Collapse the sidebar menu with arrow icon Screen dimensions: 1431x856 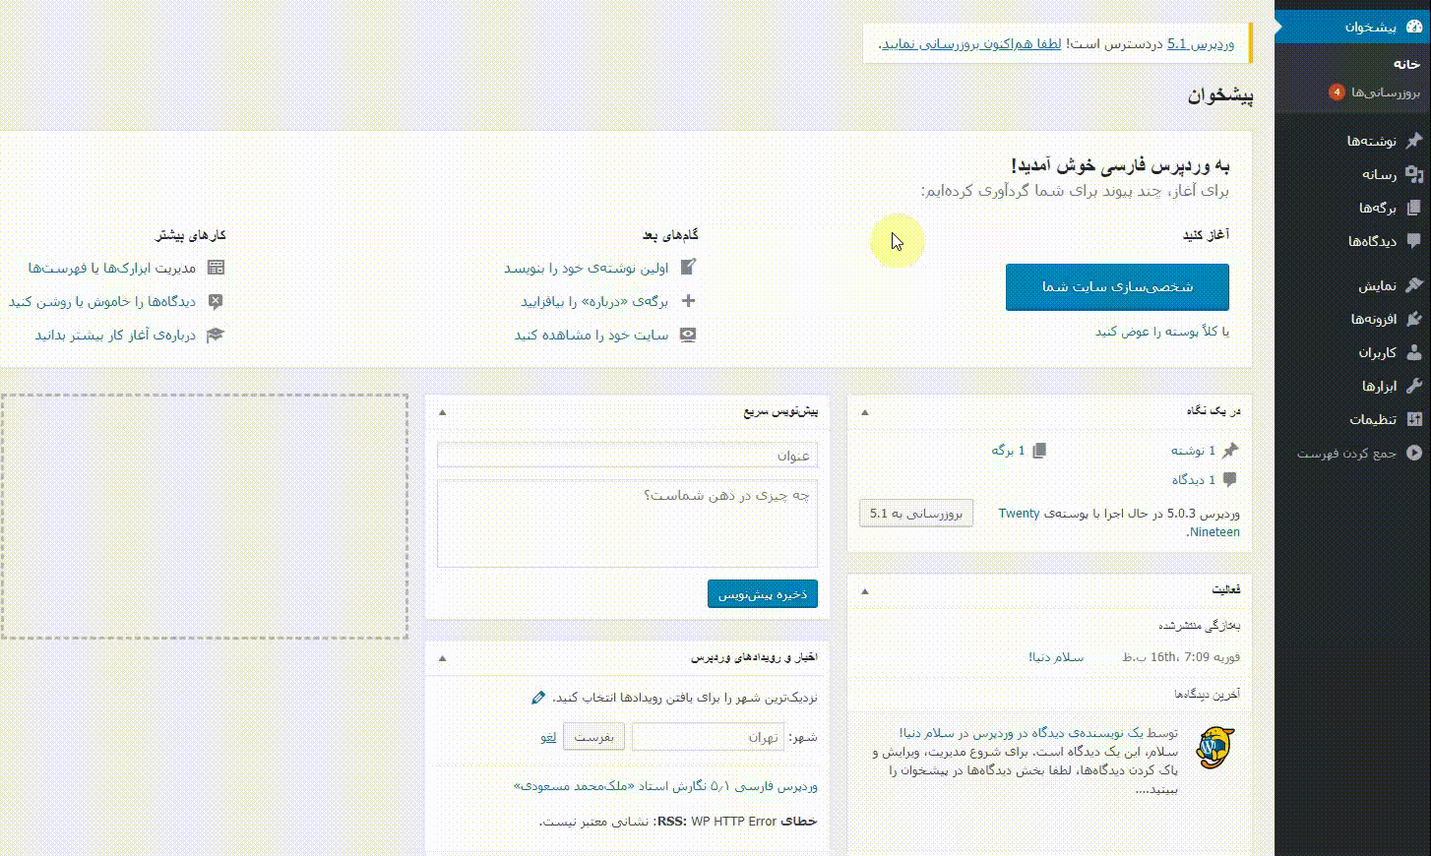(x=1414, y=453)
